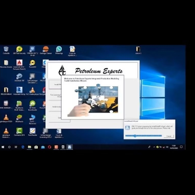The height and width of the screenshot is (195, 195).
Task: Click Install IPM button in Petroleum Experts window
Action: 55,84
